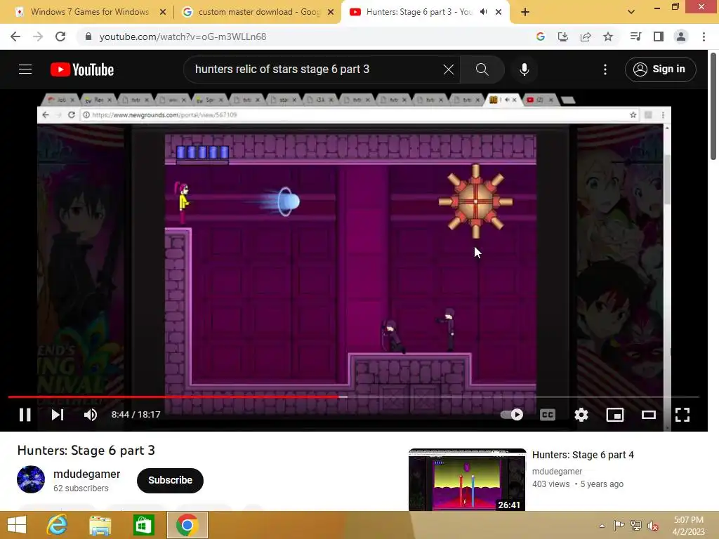Clear the YouTube search query
Screen dimensions: 719x539
click(449, 69)
